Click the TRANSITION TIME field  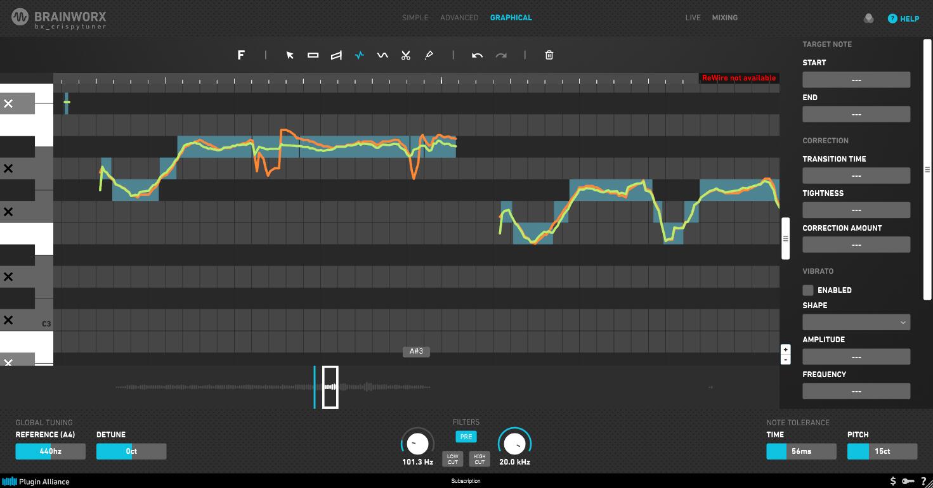click(x=856, y=176)
